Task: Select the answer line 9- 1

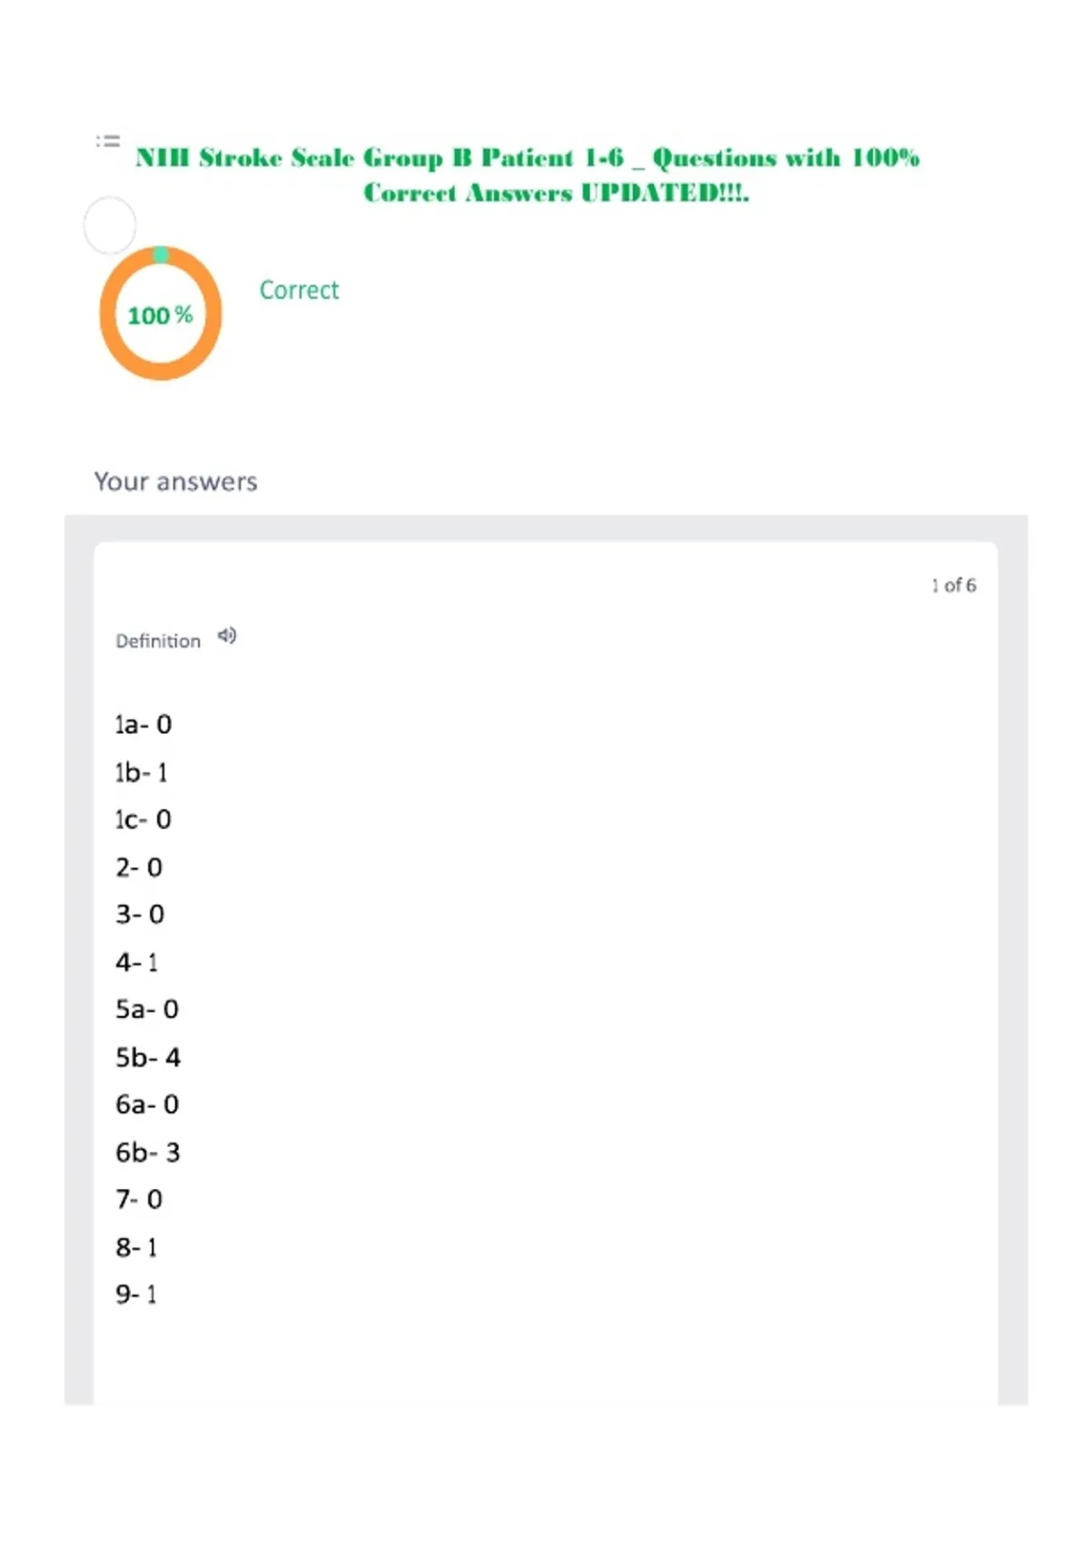Action: click(x=136, y=1295)
